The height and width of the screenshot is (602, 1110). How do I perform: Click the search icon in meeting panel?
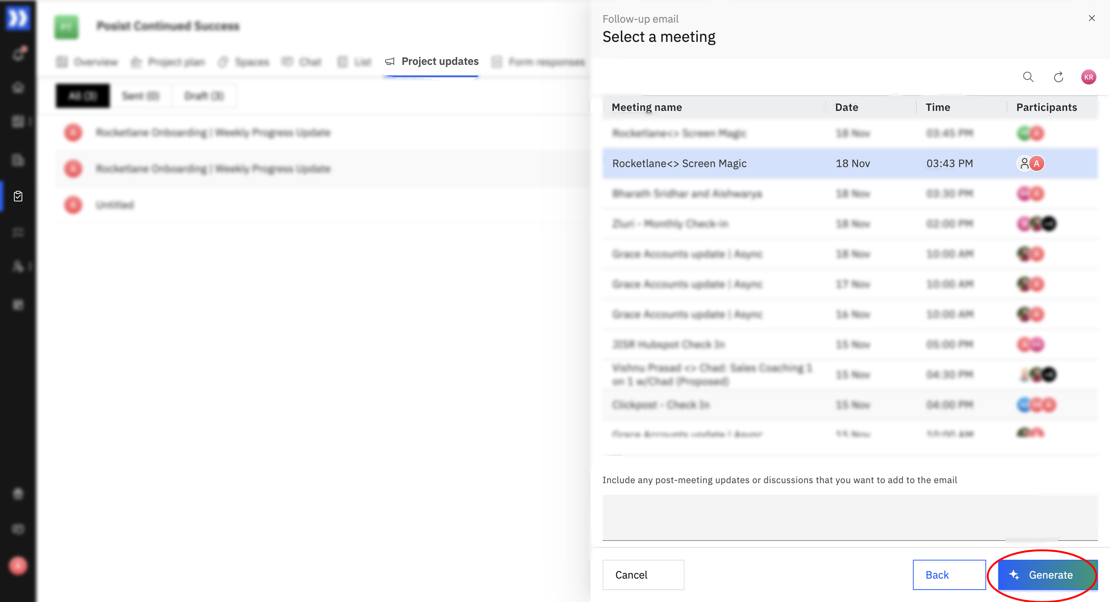tap(1028, 77)
